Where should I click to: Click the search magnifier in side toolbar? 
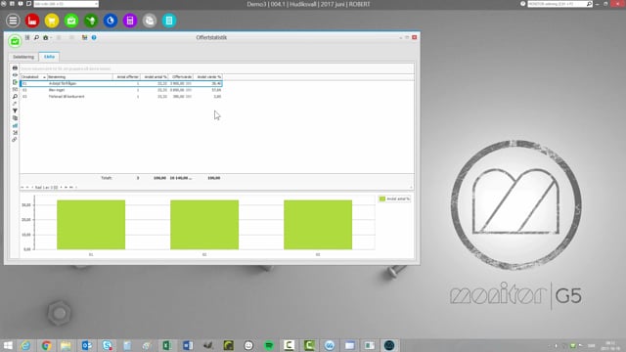coord(15,97)
